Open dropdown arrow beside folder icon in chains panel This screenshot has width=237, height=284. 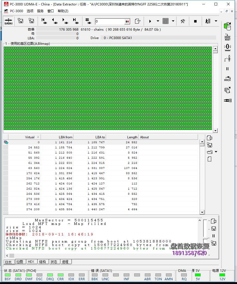point(216,152)
